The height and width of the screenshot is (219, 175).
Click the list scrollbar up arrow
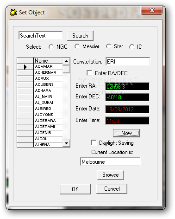66,61
